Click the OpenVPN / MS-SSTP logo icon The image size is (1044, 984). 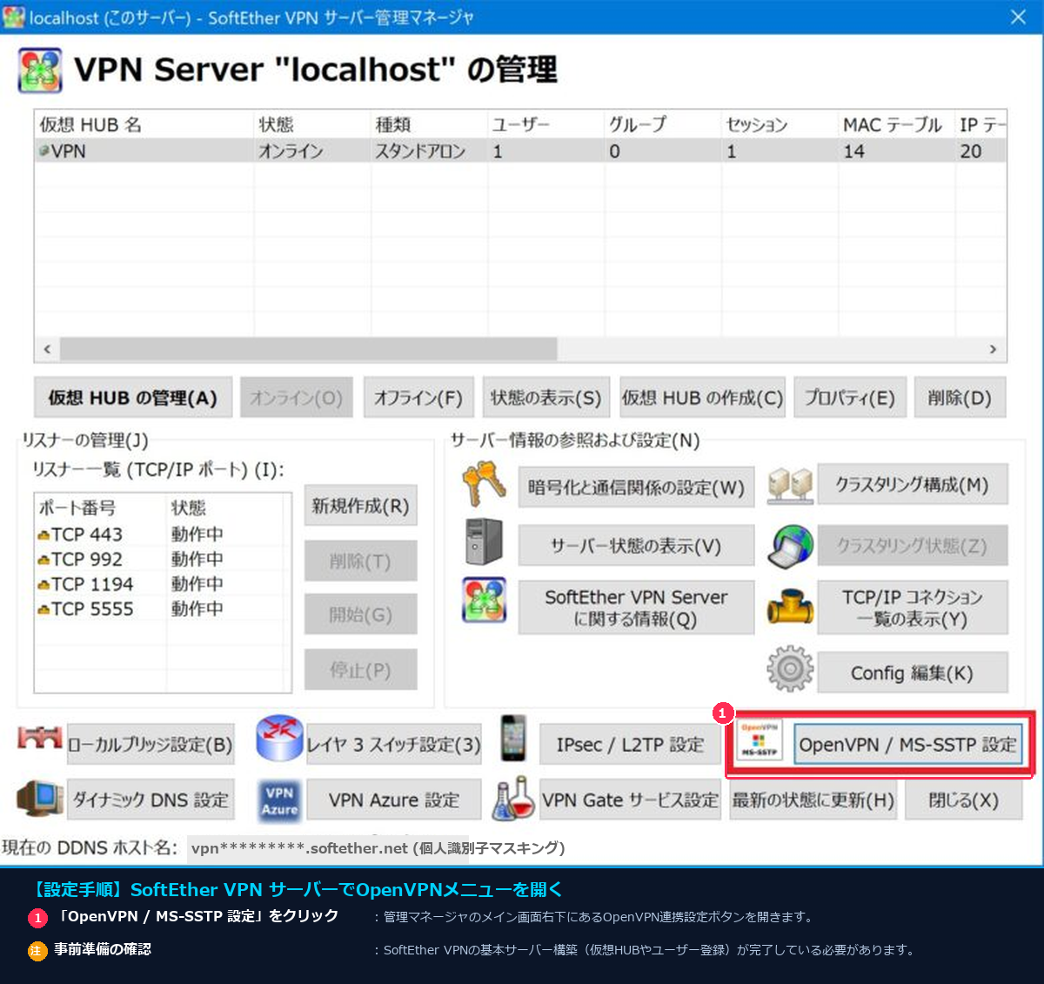[759, 740]
